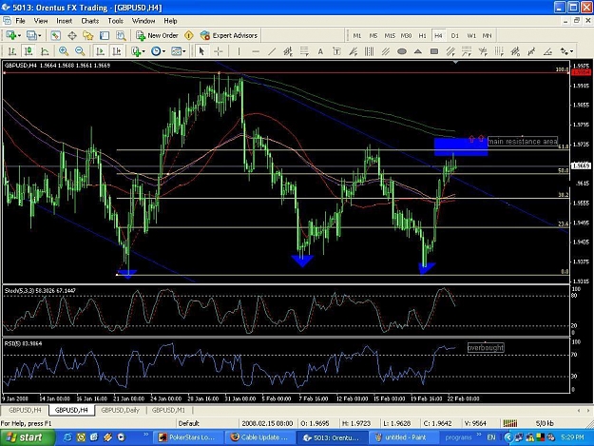
Task: Open the Windows start button
Action: [x=26, y=437]
